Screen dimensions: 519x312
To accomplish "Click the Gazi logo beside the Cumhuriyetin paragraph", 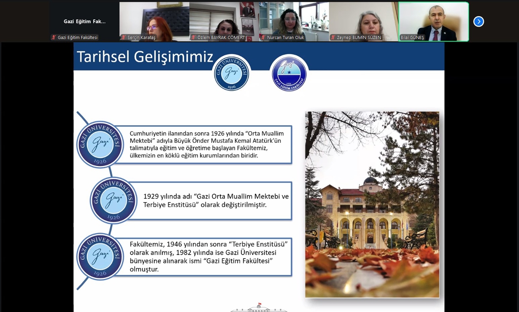I will (100, 145).
